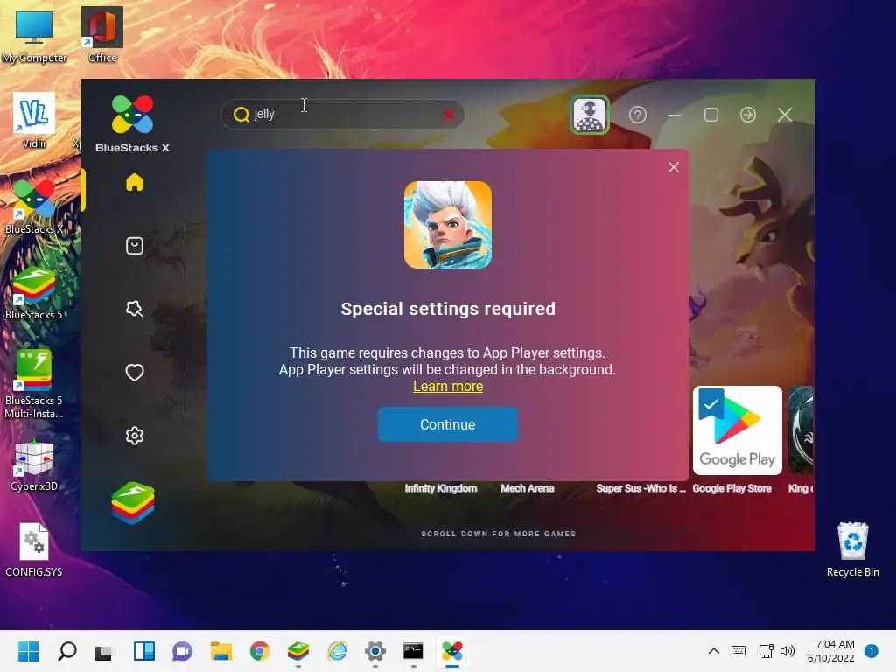Select the Super Sus game label
Image resolution: width=896 pixels, height=672 pixels.
click(640, 488)
